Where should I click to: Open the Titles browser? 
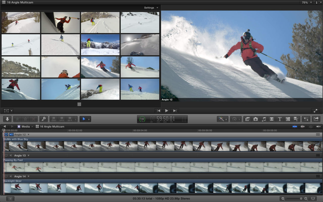click(280, 119)
